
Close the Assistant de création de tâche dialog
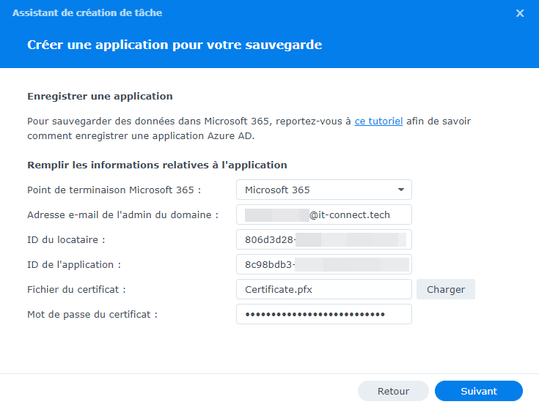(x=520, y=13)
